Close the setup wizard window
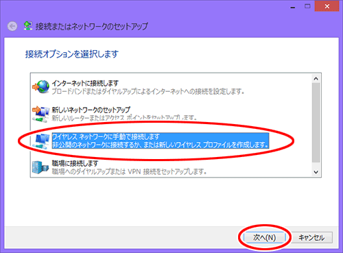The image size is (343, 253). (x=327, y=6)
